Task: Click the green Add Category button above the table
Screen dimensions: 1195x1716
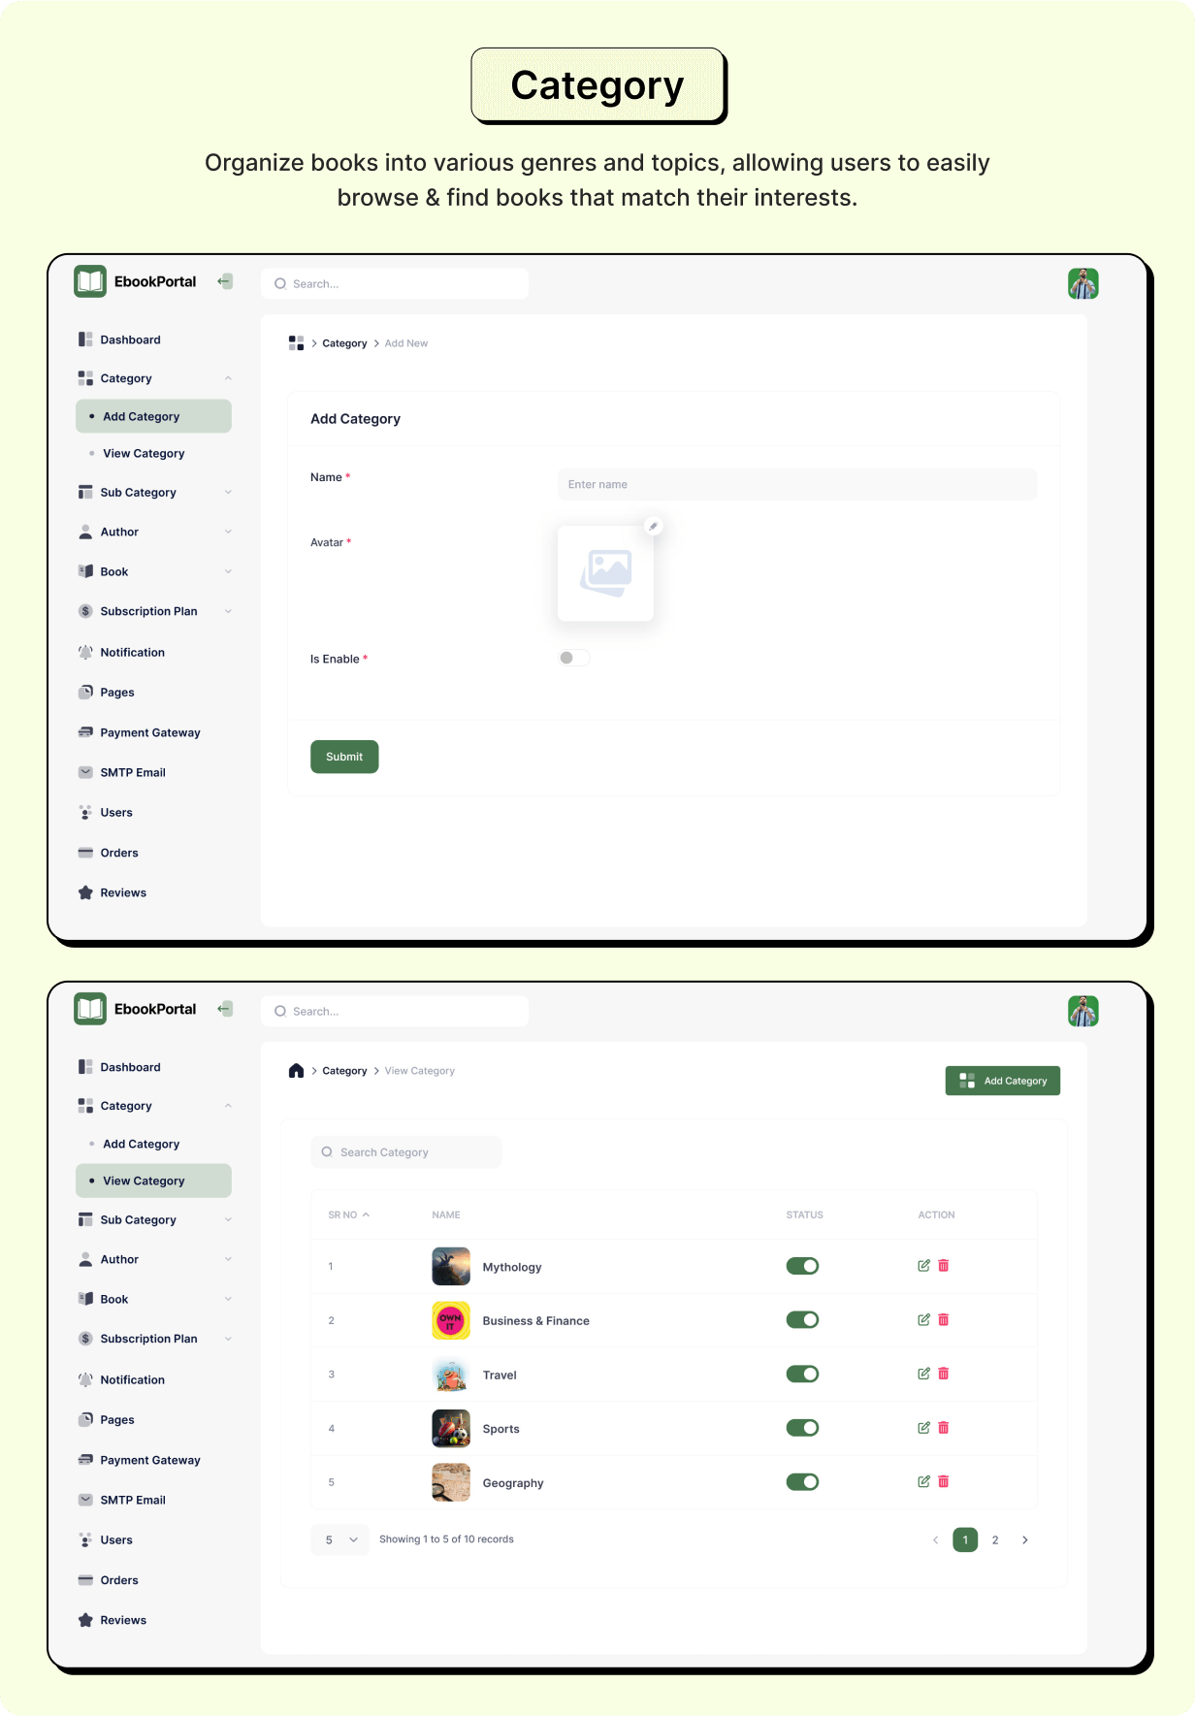Action: click(1002, 1081)
